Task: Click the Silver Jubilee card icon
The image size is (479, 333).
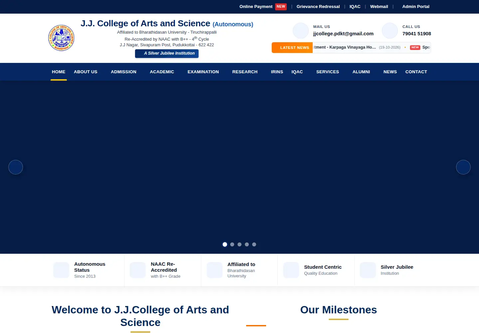Action: (368, 270)
